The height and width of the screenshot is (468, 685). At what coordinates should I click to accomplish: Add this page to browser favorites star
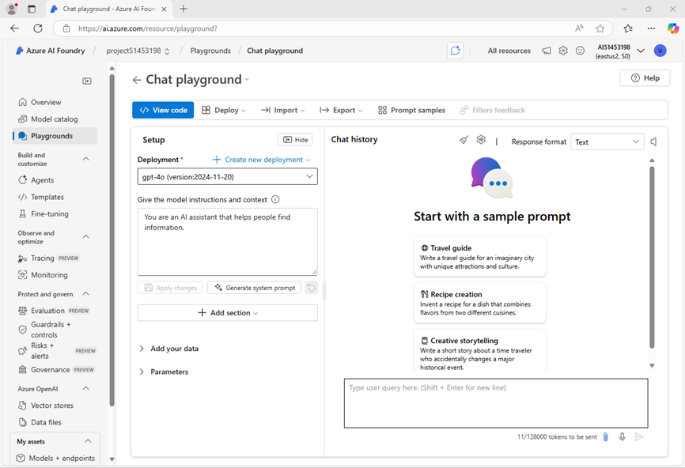pos(600,28)
